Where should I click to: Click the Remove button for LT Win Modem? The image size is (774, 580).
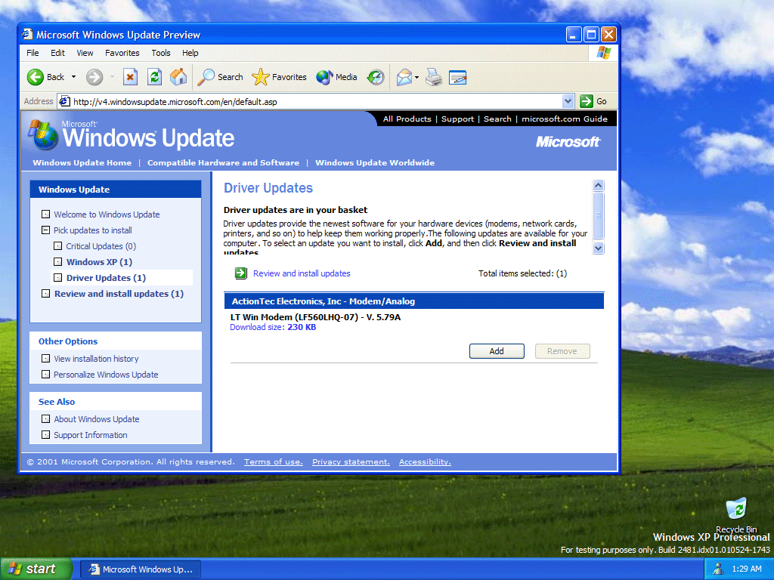[x=562, y=351]
